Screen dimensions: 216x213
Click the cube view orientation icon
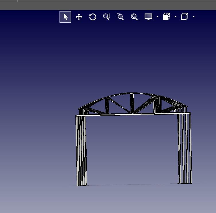pos(184,16)
